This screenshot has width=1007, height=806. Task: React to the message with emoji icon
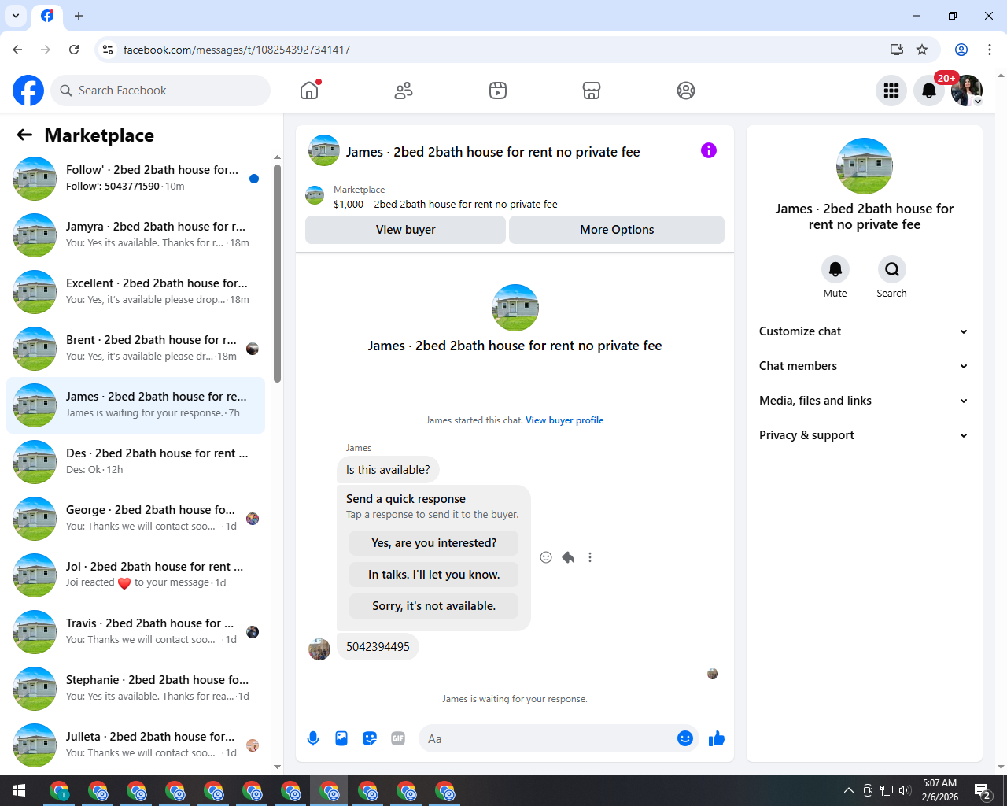[x=546, y=557]
